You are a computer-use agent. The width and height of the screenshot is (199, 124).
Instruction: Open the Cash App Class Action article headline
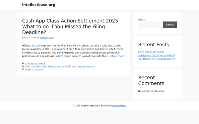(x=71, y=26)
